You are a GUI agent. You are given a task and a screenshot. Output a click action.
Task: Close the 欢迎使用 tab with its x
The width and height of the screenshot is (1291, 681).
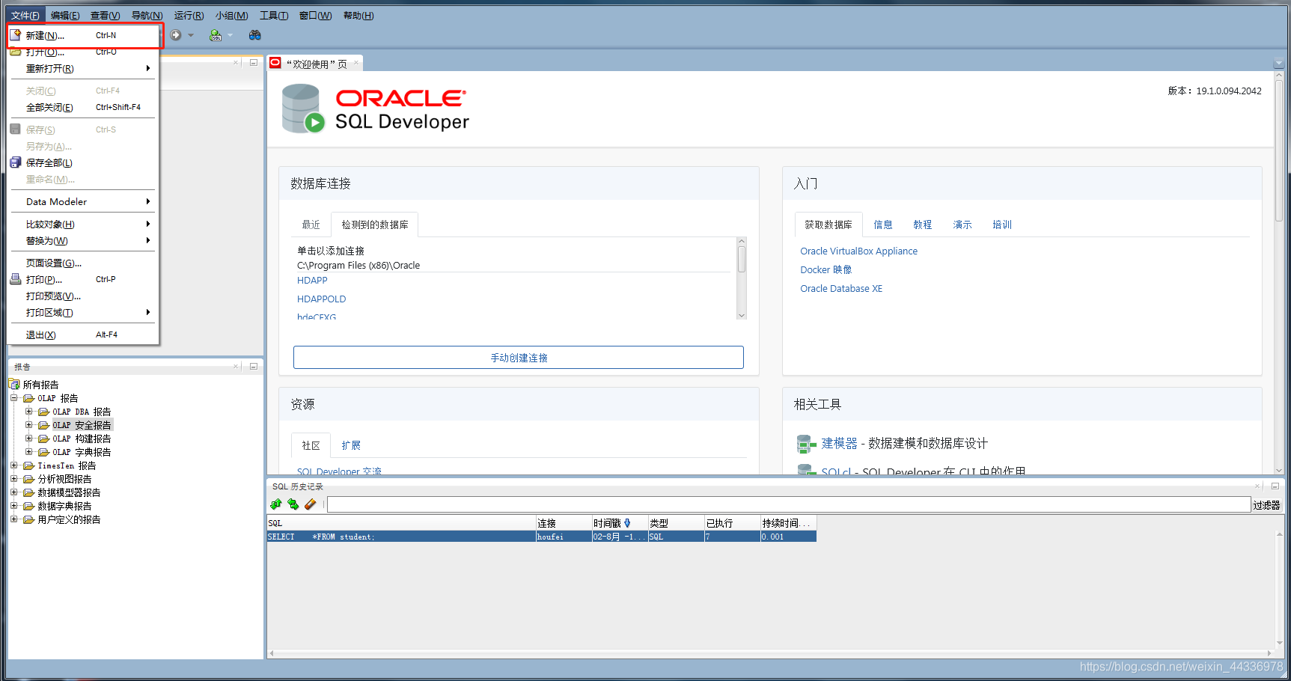coord(356,64)
